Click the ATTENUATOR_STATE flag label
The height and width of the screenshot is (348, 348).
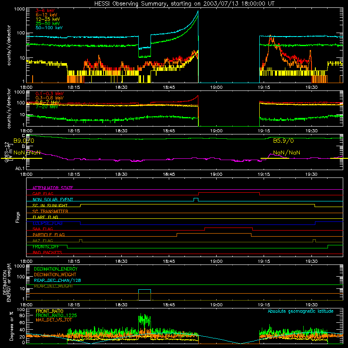tap(53, 188)
